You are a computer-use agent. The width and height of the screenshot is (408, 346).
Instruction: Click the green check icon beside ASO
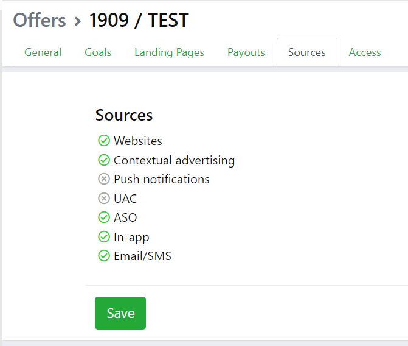[103, 217]
